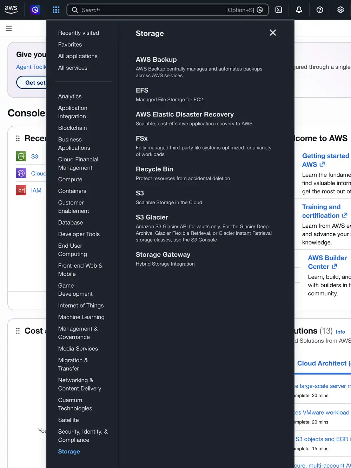Choose the End User Computing category
The image size is (351, 468).
tap(72, 250)
